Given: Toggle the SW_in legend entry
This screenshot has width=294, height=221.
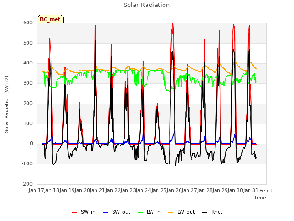Looking at the screenshot, I should [x=84, y=212].
